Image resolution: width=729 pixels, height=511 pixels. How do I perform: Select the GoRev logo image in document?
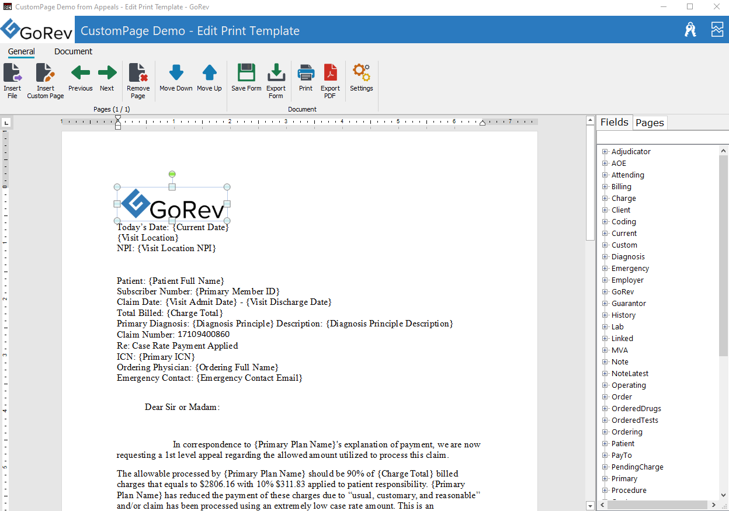coord(172,204)
